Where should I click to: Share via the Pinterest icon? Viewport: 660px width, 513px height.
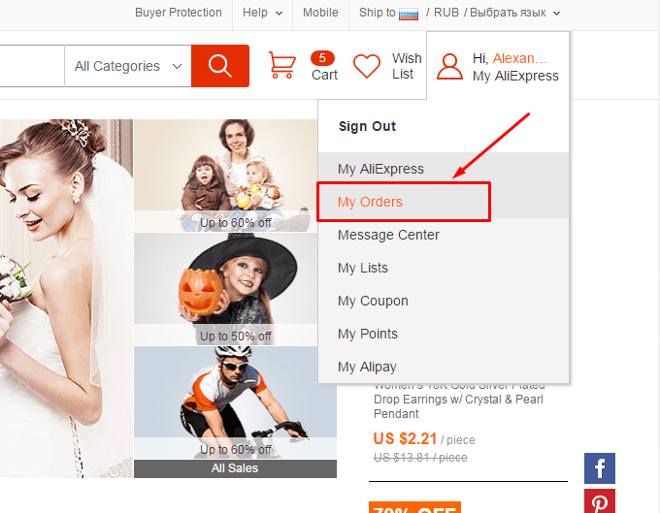click(x=600, y=501)
